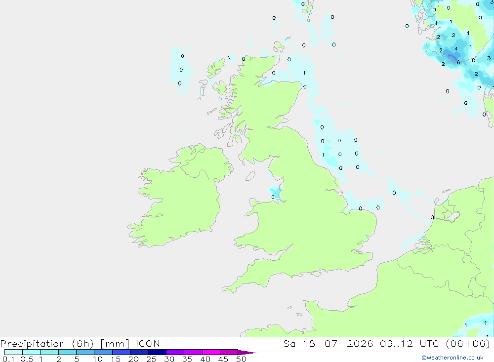
Task: Click the 30 legend scale label
Action: tap(169, 359)
